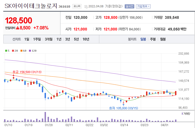
Task: Click the red up-triangle change indicator
Action: point(18,28)
